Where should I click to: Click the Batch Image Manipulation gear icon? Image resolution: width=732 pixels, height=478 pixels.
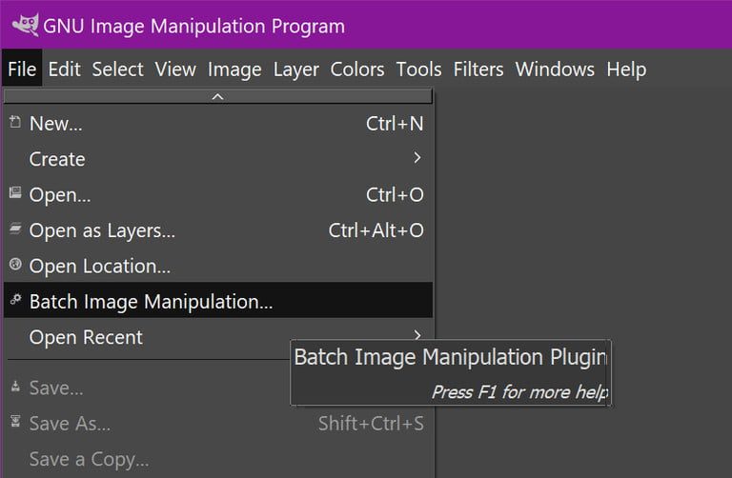(14, 301)
